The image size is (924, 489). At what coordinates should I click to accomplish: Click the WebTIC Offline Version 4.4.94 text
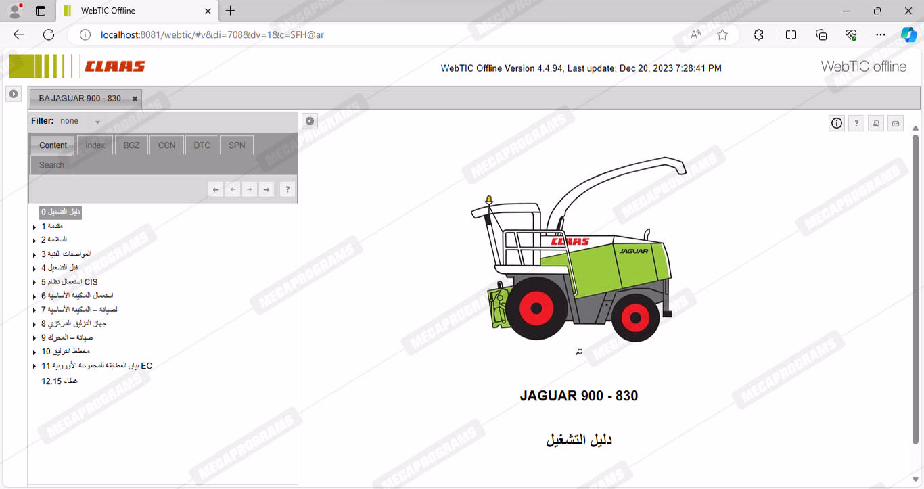click(581, 68)
